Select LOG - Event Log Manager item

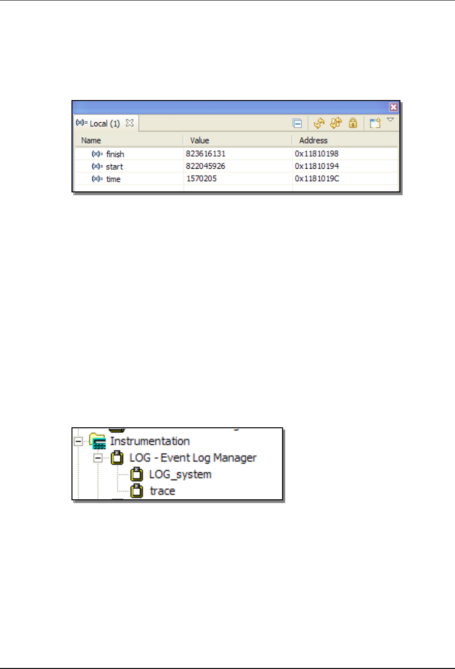point(193,458)
